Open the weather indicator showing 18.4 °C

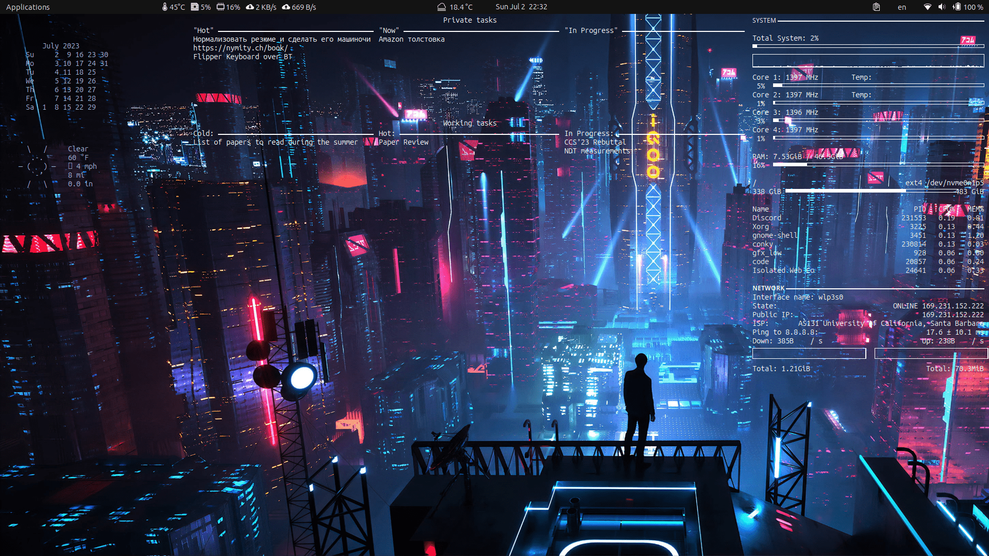pyautogui.click(x=455, y=7)
